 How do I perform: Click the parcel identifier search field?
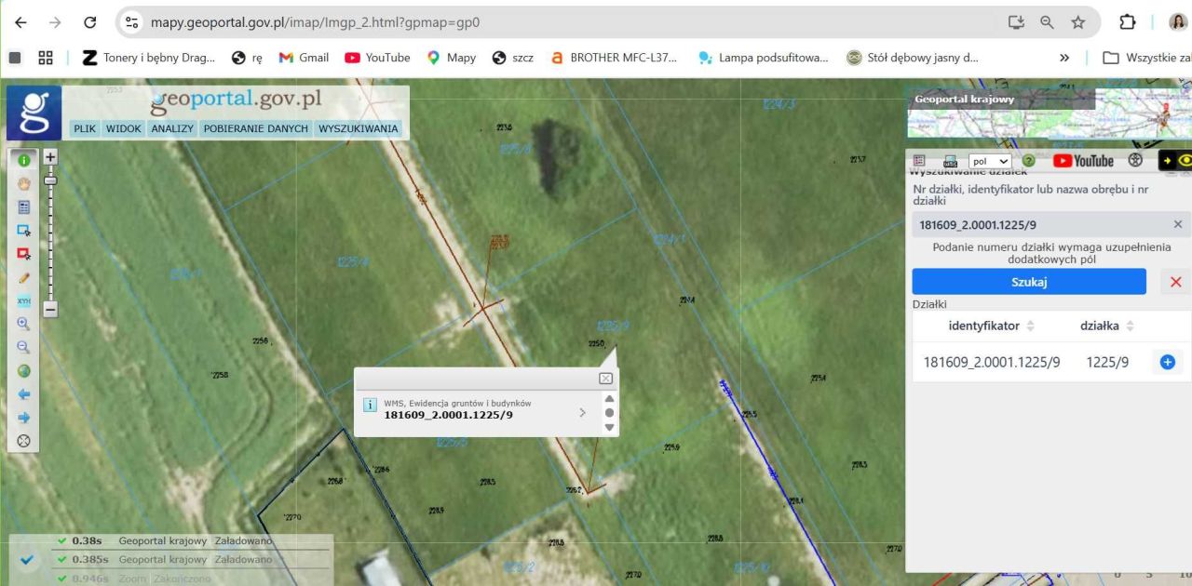[1038, 224]
